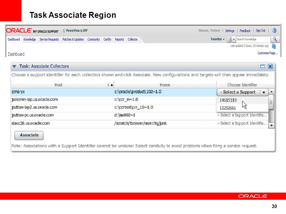Image resolution: width=286 pixels, height=214 pixels.
Task: Open the Favorites dropdown
Action: click(x=217, y=39)
